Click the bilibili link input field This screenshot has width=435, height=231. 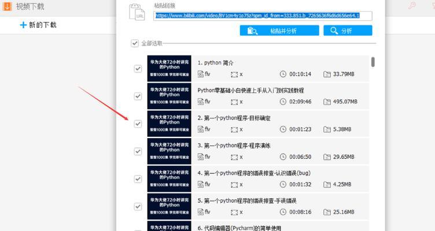263,16
